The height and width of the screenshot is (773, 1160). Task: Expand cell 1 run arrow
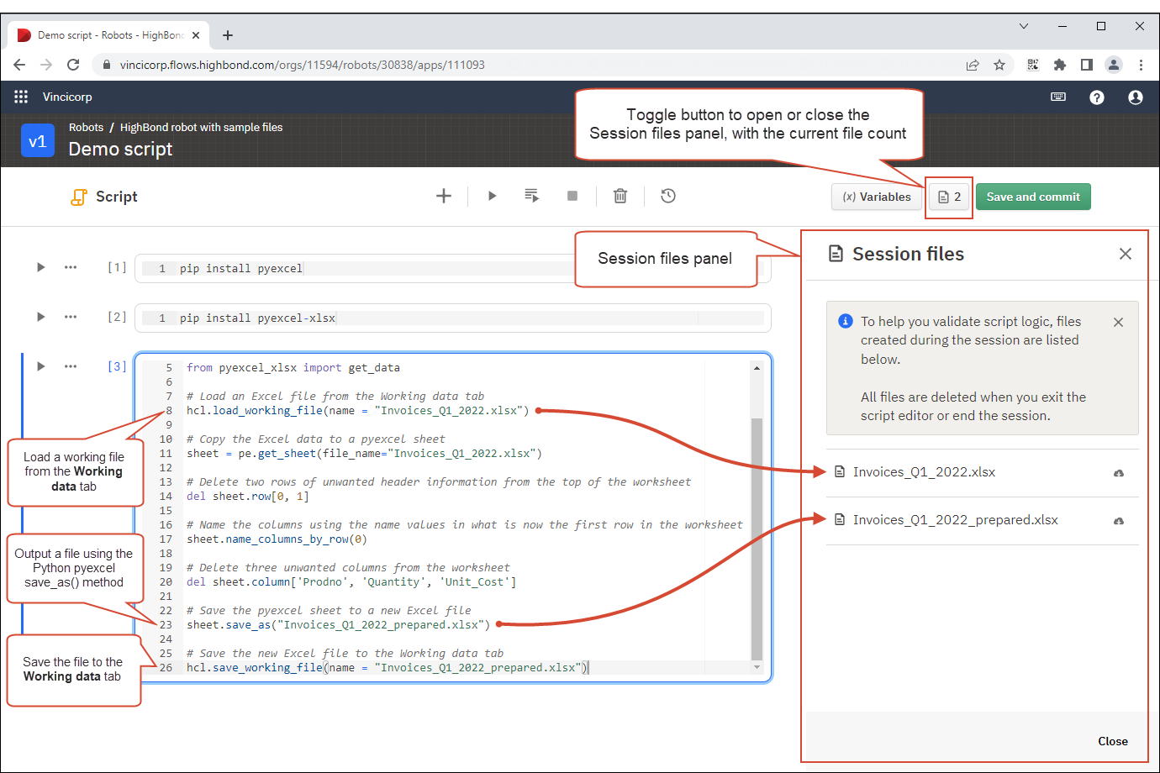[40, 267]
